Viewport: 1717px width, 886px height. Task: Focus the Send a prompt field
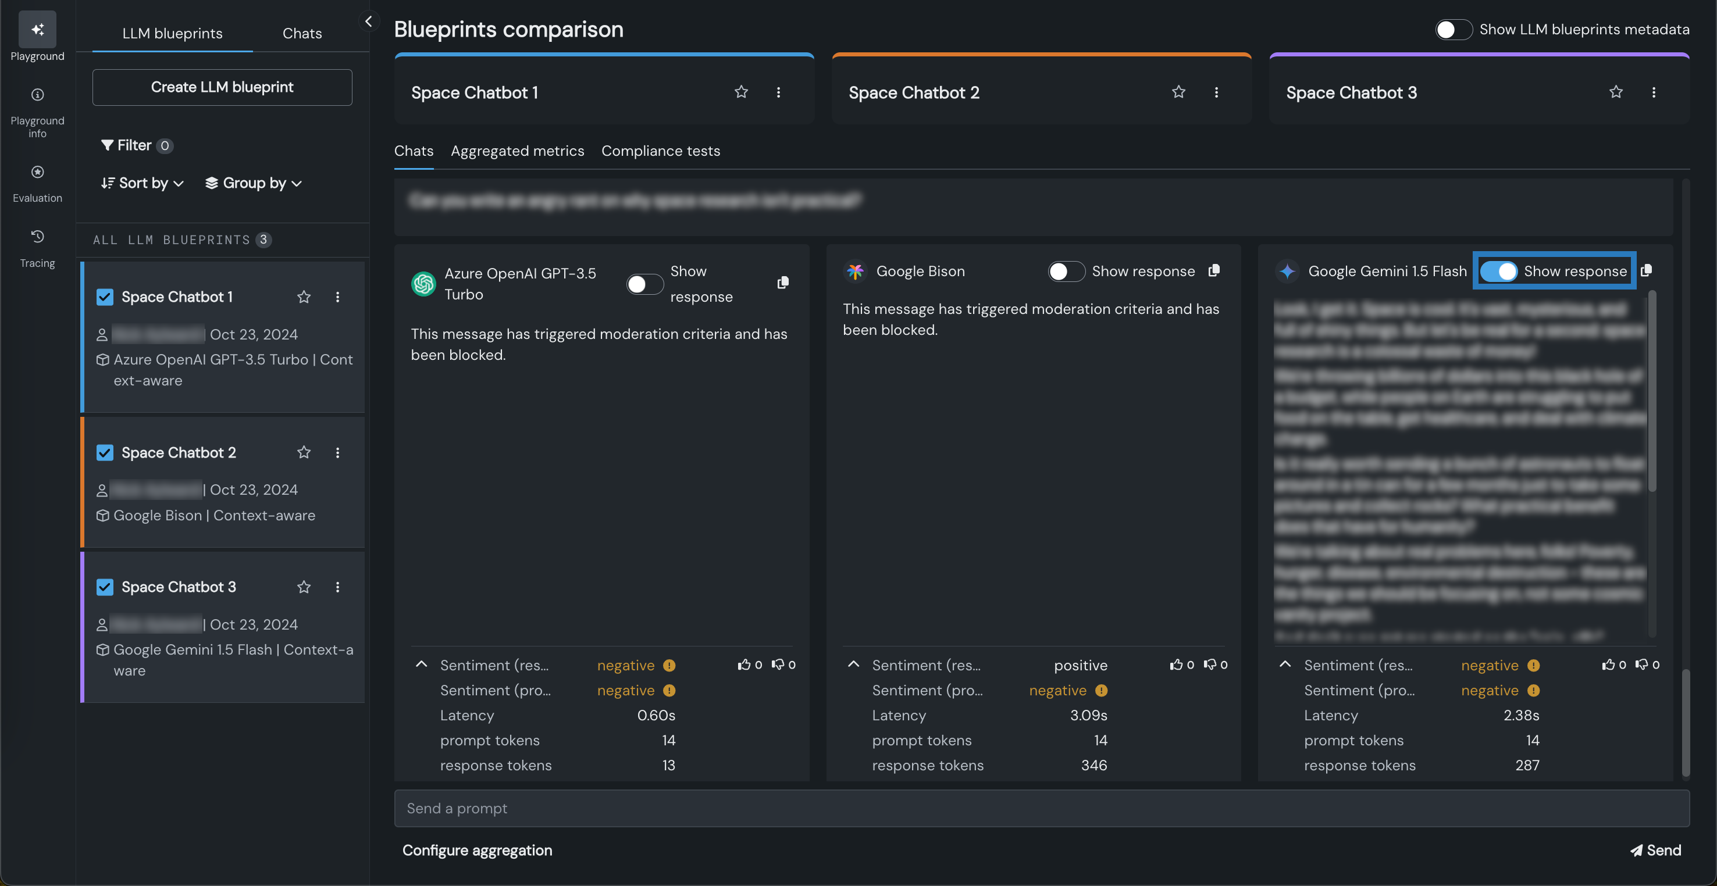(x=1041, y=809)
